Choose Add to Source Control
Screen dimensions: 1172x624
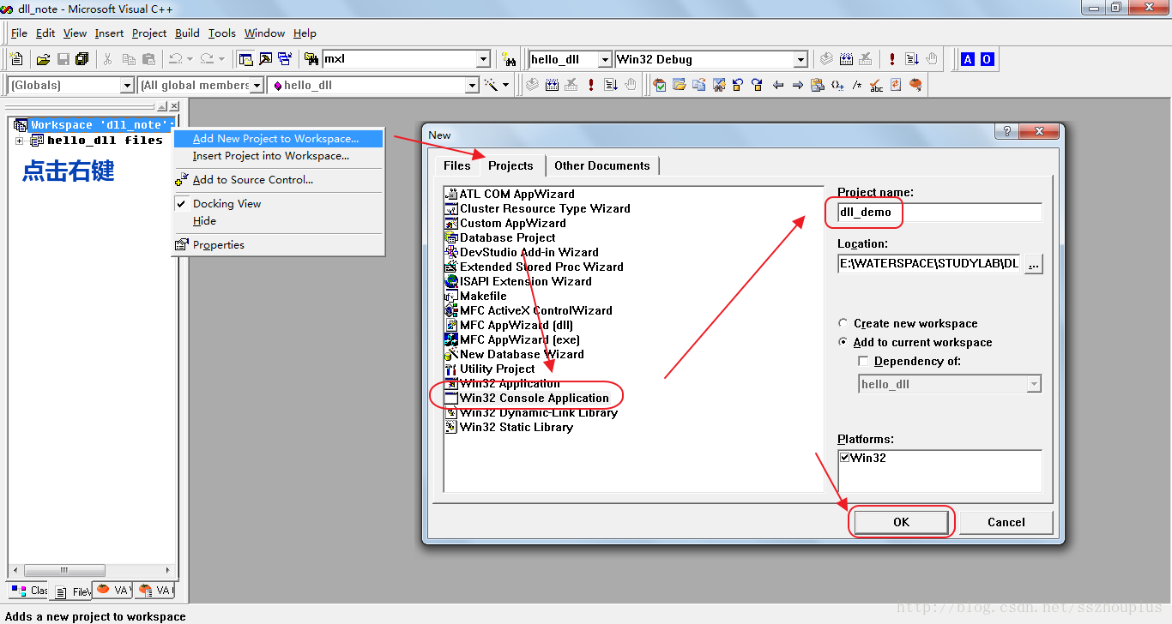point(279,179)
